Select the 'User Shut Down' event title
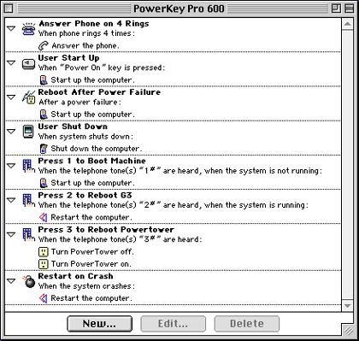Image resolution: width=359 pixels, height=341 pixels. [73, 126]
